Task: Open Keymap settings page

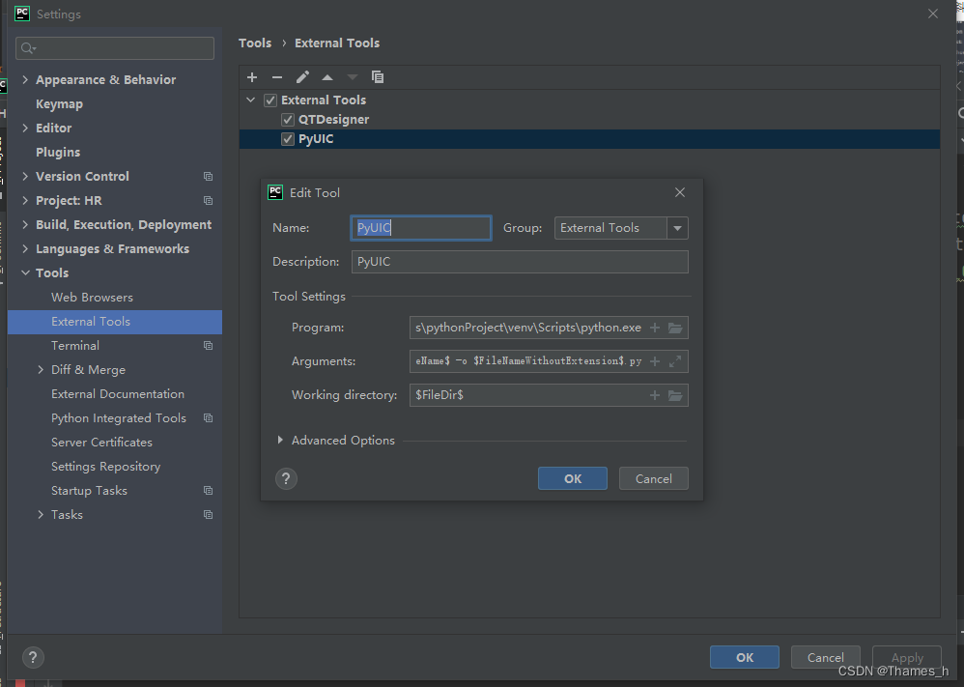Action: (59, 104)
